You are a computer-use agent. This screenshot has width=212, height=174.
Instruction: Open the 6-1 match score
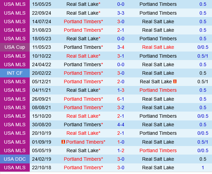(121, 99)
